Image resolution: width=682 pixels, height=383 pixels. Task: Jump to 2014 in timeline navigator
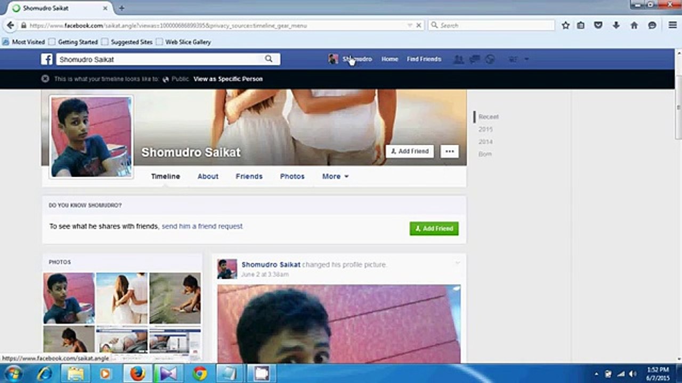pyautogui.click(x=485, y=141)
